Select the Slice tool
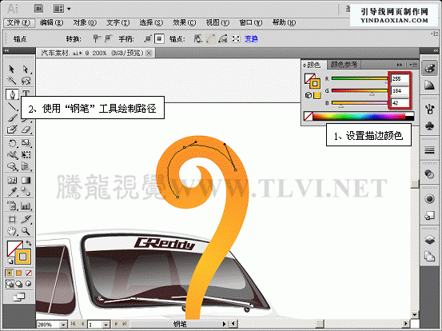442x331 pixels. tap(26, 219)
